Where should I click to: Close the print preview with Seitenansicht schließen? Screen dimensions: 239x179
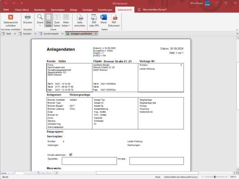(x=11, y=21)
